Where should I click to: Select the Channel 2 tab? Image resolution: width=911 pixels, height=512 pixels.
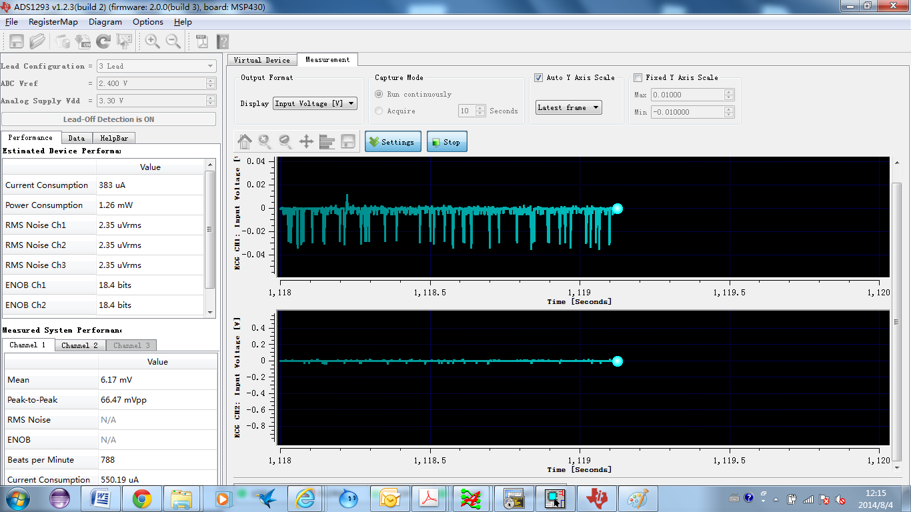click(80, 345)
